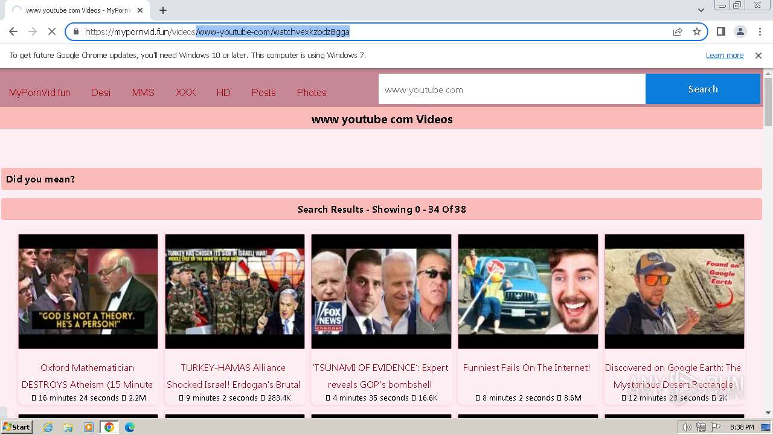Stop loading the page

point(51,31)
